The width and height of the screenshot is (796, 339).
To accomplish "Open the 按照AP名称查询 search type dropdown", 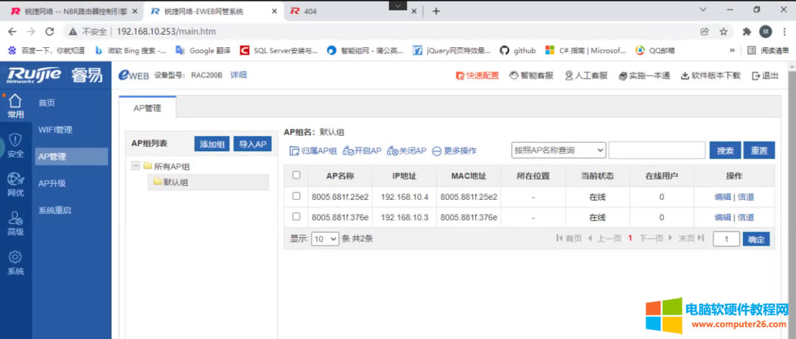I will click(558, 150).
